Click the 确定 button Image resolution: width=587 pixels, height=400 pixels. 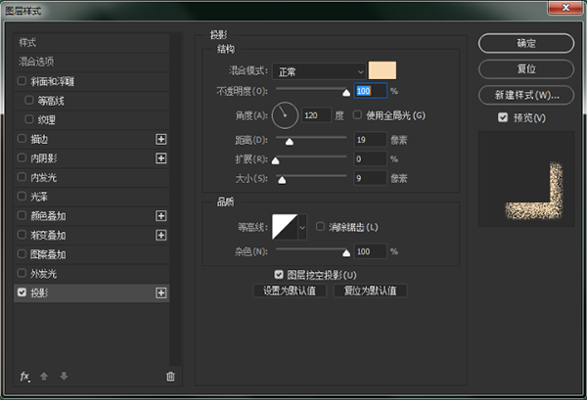[x=525, y=44]
